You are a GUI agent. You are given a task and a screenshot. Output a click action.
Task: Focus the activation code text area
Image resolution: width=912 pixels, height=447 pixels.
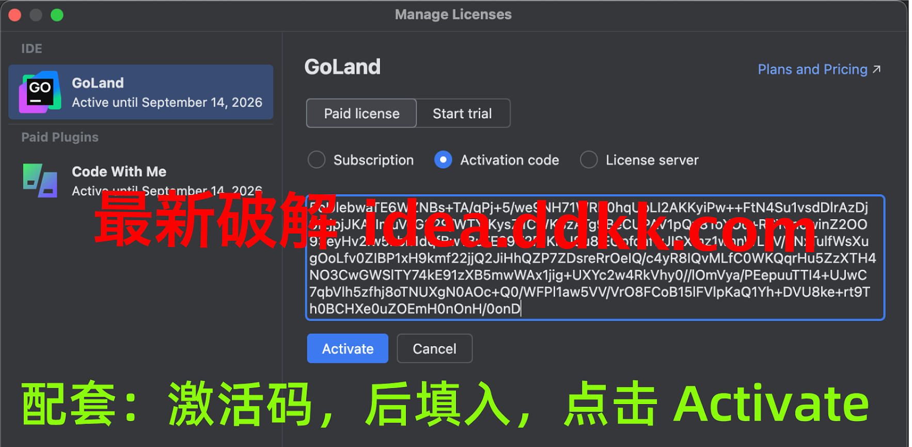595,258
